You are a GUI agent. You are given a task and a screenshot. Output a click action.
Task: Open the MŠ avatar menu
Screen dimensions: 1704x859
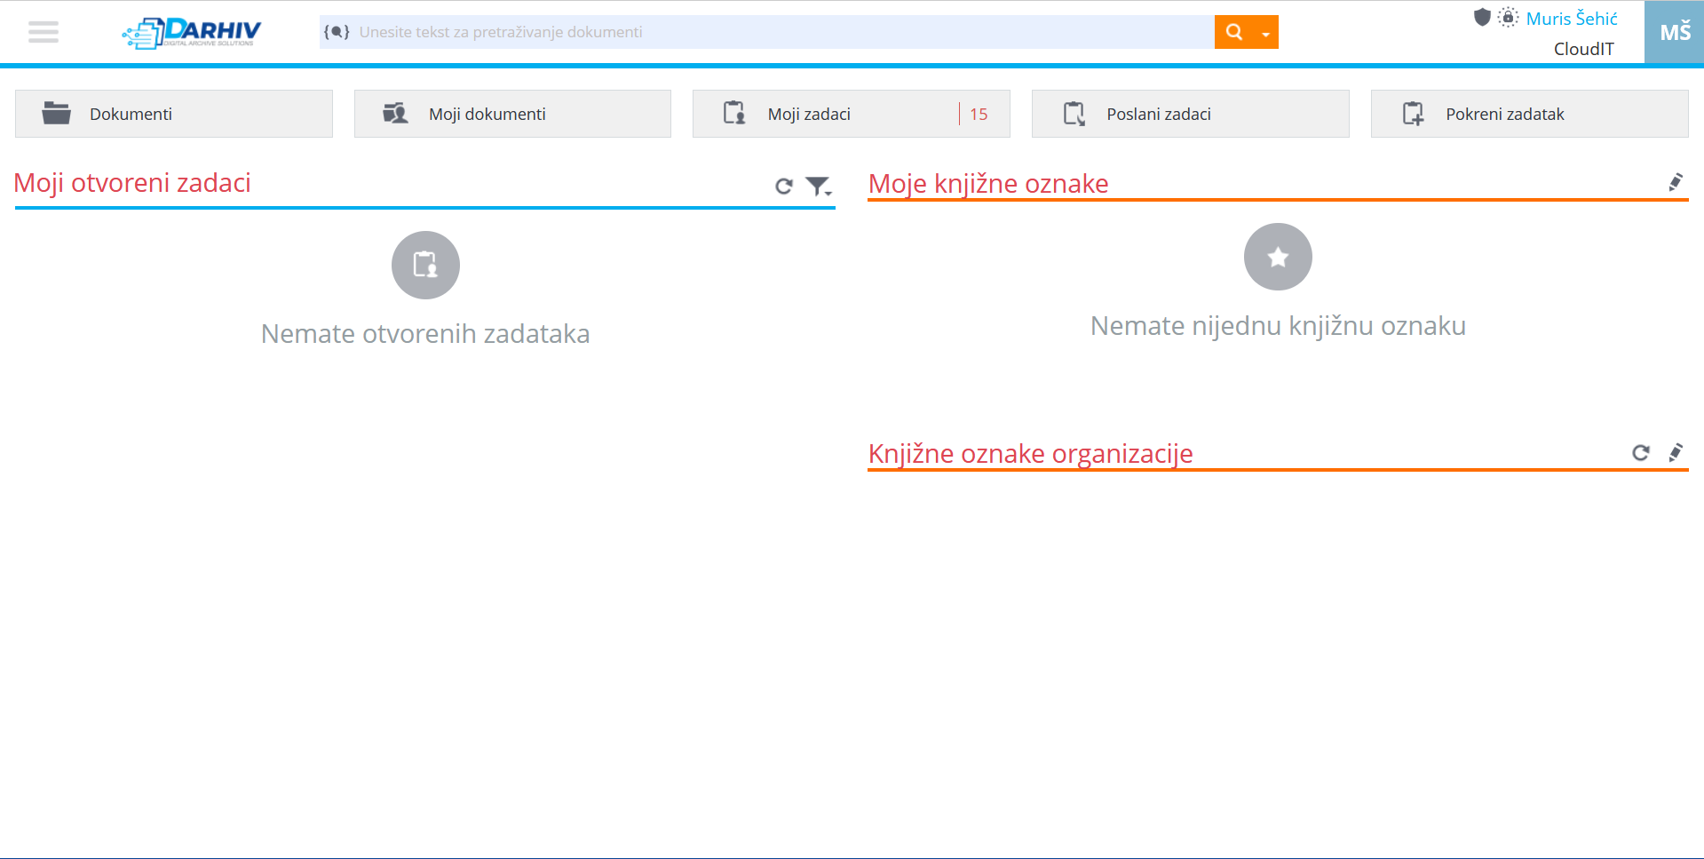click(x=1674, y=32)
